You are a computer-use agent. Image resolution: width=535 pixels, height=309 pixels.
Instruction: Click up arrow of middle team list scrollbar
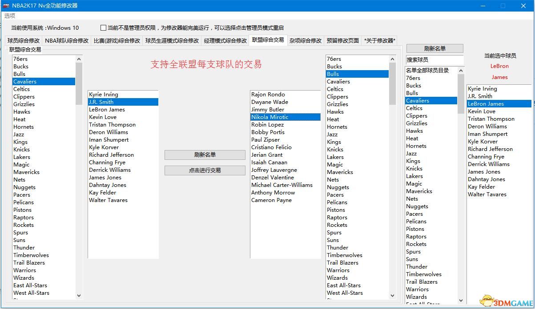(x=393, y=59)
